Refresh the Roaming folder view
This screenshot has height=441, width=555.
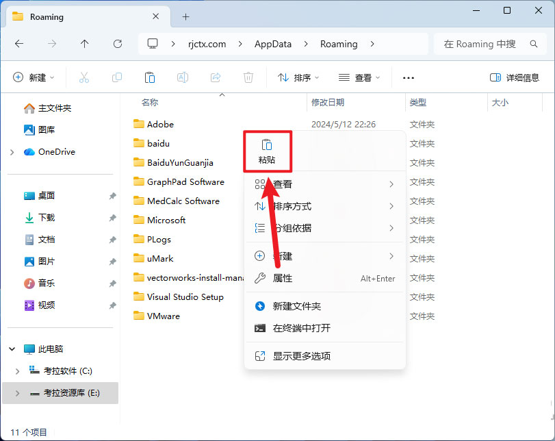pyautogui.click(x=118, y=44)
